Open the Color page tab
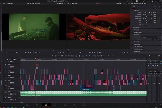Screen dimensions: 162x108 coord(65,105)
